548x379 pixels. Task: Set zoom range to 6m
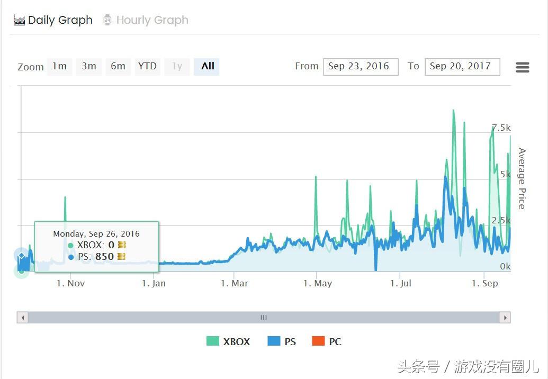pyautogui.click(x=118, y=67)
